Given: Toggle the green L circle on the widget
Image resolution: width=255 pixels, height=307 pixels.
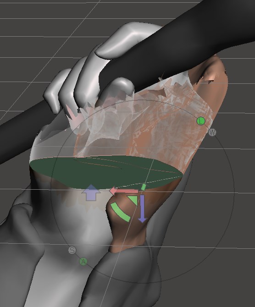Looking at the screenshot, I should pos(201,121).
